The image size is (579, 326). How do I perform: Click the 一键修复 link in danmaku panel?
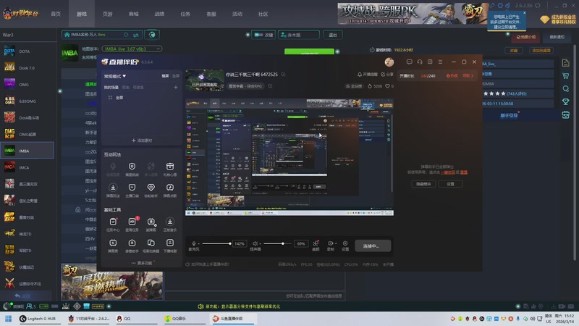[x=448, y=172]
